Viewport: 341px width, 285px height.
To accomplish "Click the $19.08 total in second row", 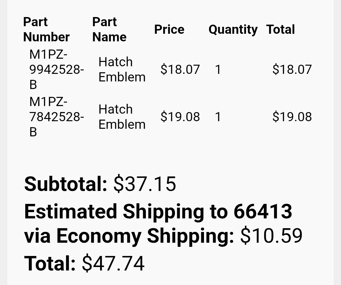I will (292, 117).
